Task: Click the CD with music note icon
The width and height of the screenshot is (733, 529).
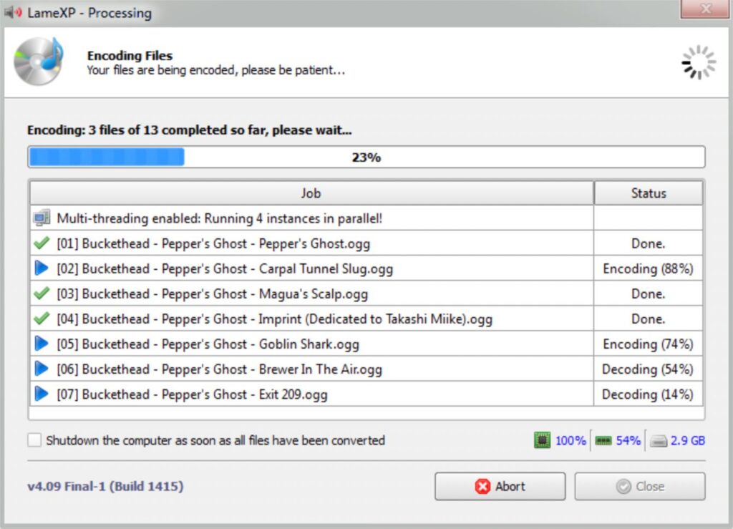Action: point(39,62)
